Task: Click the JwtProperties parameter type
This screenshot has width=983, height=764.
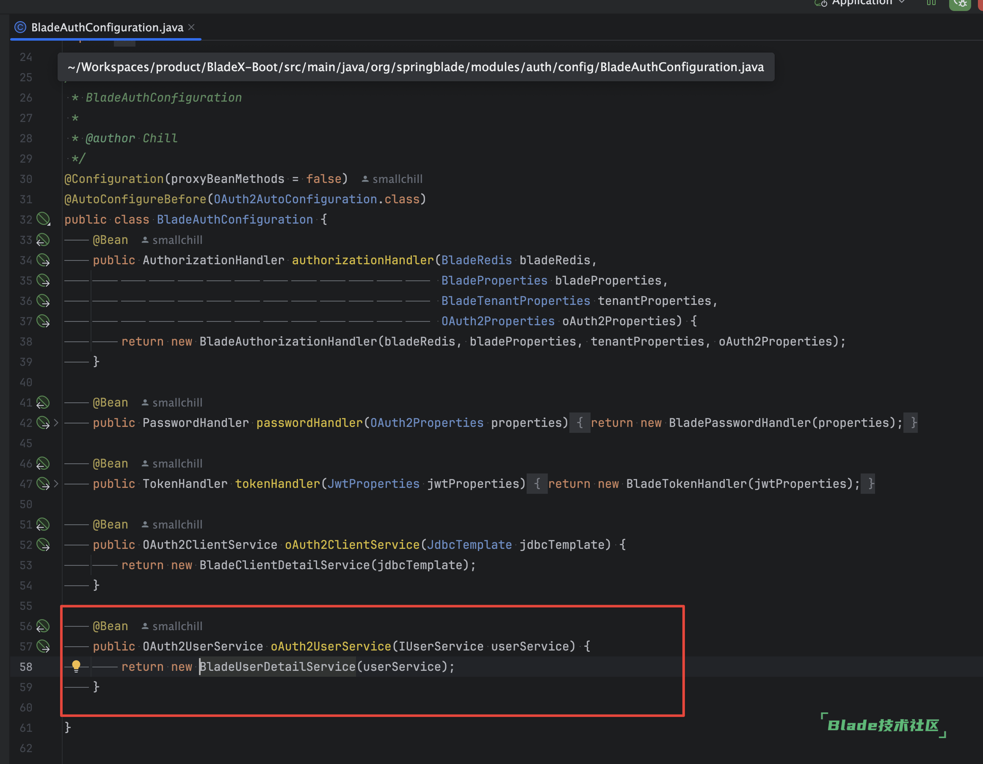Action: [x=373, y=484]
